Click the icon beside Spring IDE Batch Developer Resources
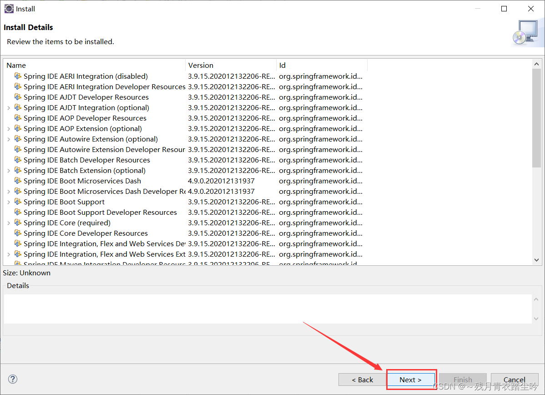545x395 pixels. click(x=18, y=160)
